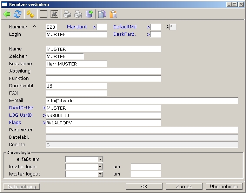Click into the Abteilung input field
The image size is (246, 193).
103,71
